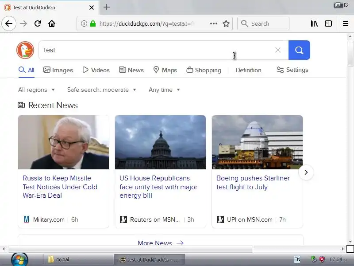Expand Safe search: moderate dropdown
Screen dimensions: 354x266
(x=102, y=90)
